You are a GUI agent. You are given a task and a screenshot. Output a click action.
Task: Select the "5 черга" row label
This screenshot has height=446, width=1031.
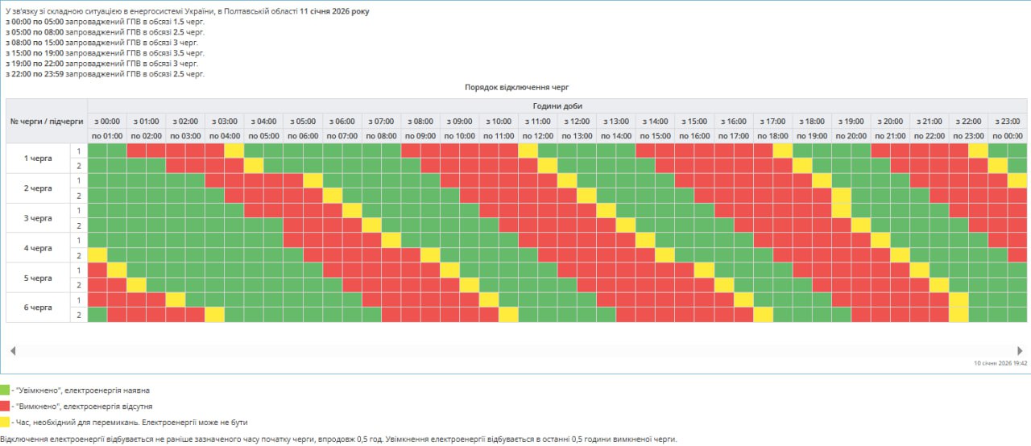[x=38, y=278]
